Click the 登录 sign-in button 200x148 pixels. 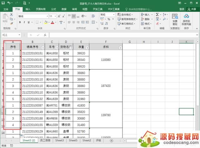pyautogui.click(x=182, y=9)
